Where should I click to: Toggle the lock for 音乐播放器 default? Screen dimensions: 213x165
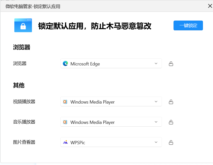click(x=171, y=122)
